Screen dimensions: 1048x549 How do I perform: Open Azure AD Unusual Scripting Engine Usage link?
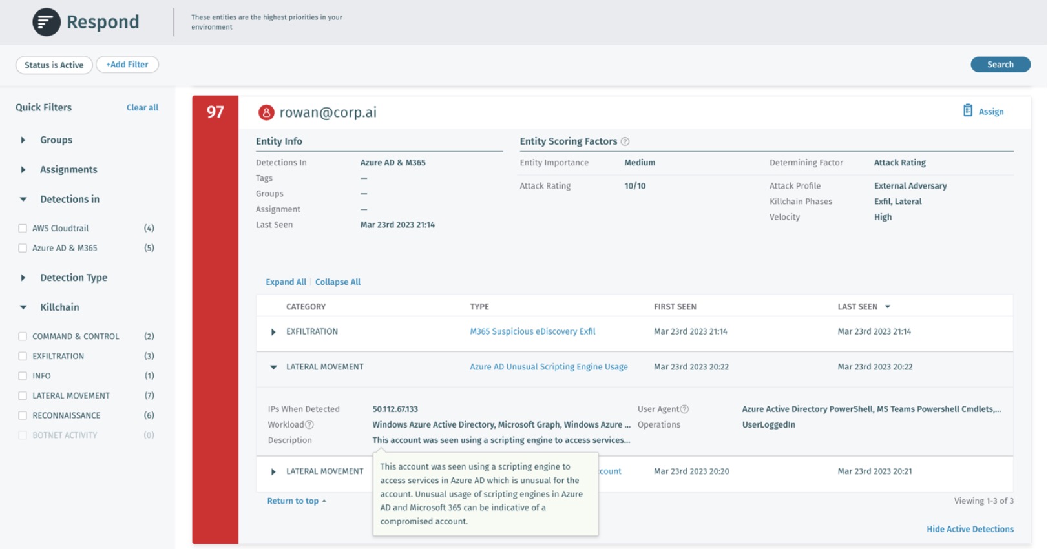(x=549, y=367)
